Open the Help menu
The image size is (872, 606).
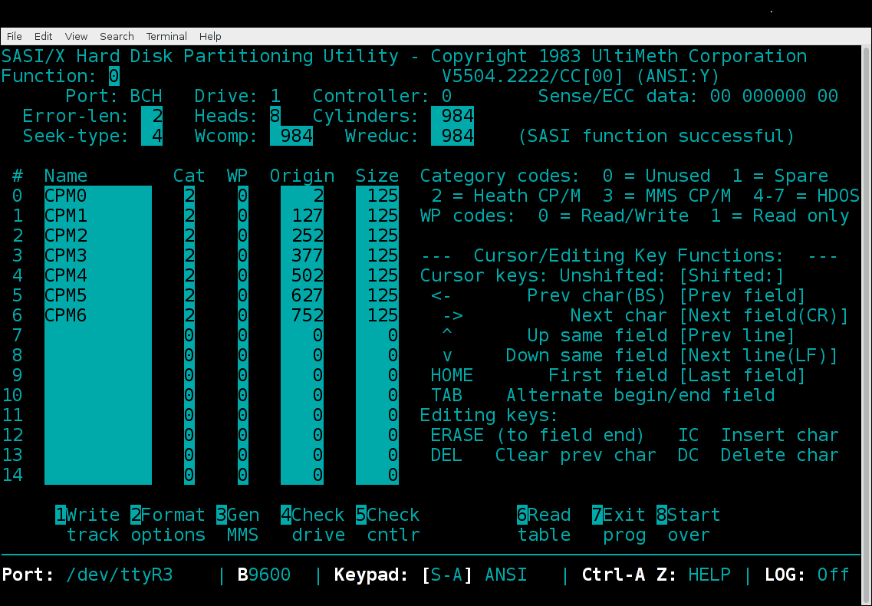tap(210, 36)
